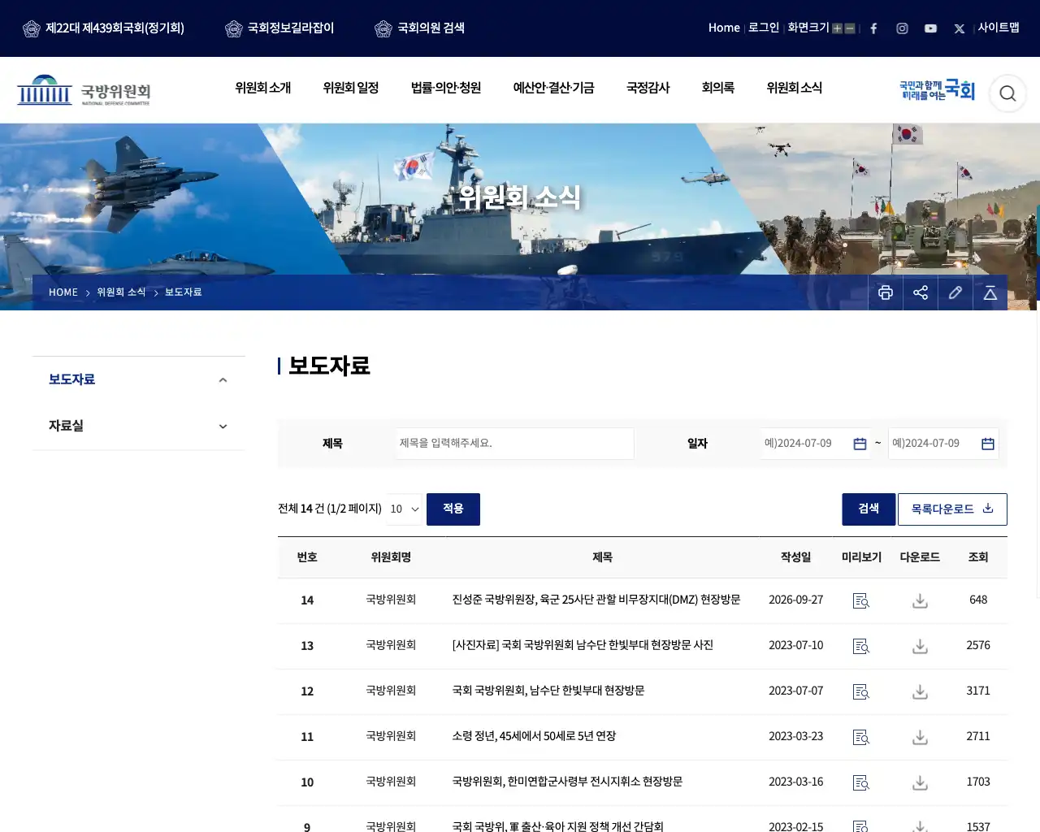Download attachment for row number 14
This screenshot has width=1040, height=832.
pos(920,600)
